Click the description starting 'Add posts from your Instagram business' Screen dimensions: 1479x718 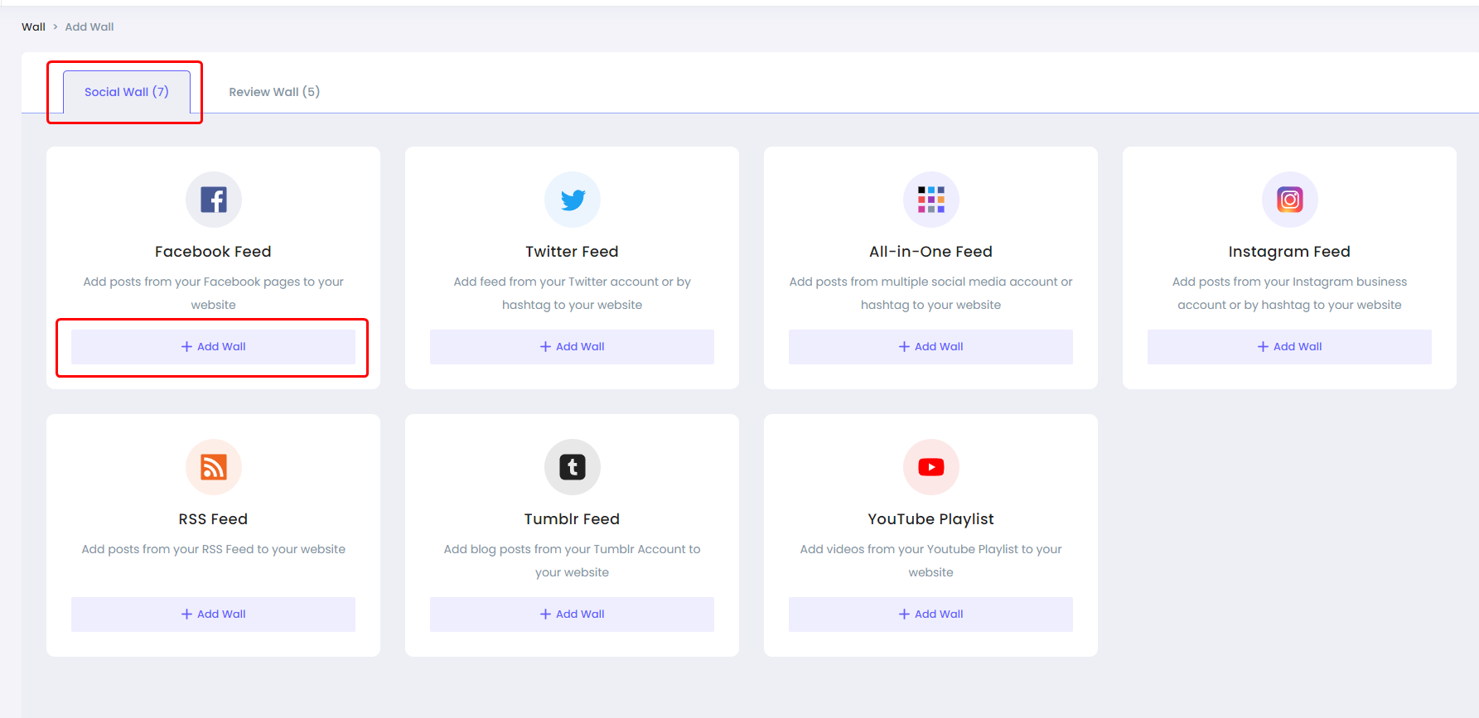(x=1290, y=293)
